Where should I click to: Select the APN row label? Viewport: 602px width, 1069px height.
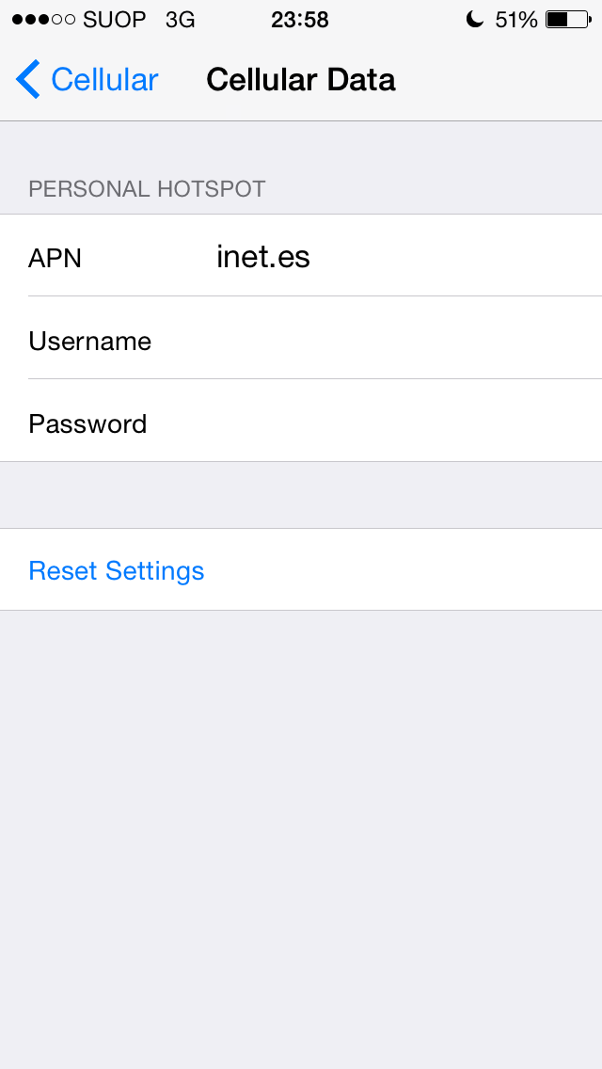pos(55,259)
